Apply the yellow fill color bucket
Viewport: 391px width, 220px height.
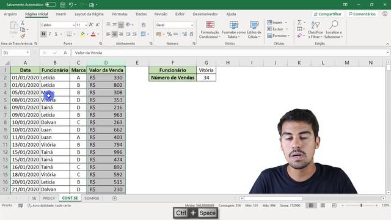pyautogui.click(x=82, y=34)
